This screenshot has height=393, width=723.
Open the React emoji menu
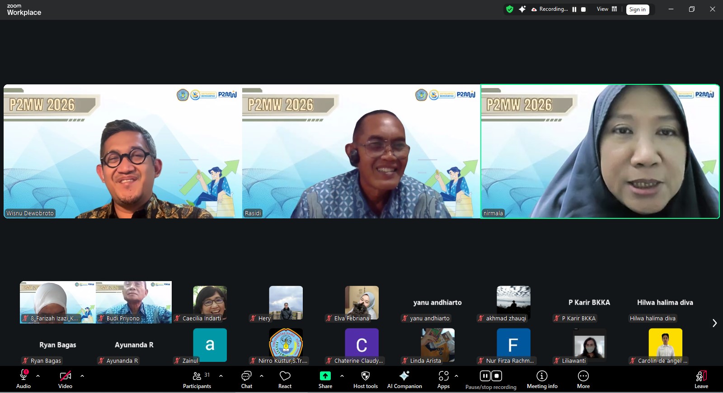coord(285,379)
